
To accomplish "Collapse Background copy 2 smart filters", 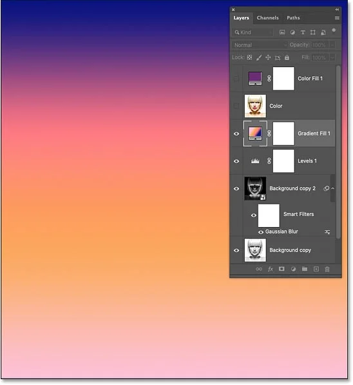I will pyautogui.click(x=333, y=188).
